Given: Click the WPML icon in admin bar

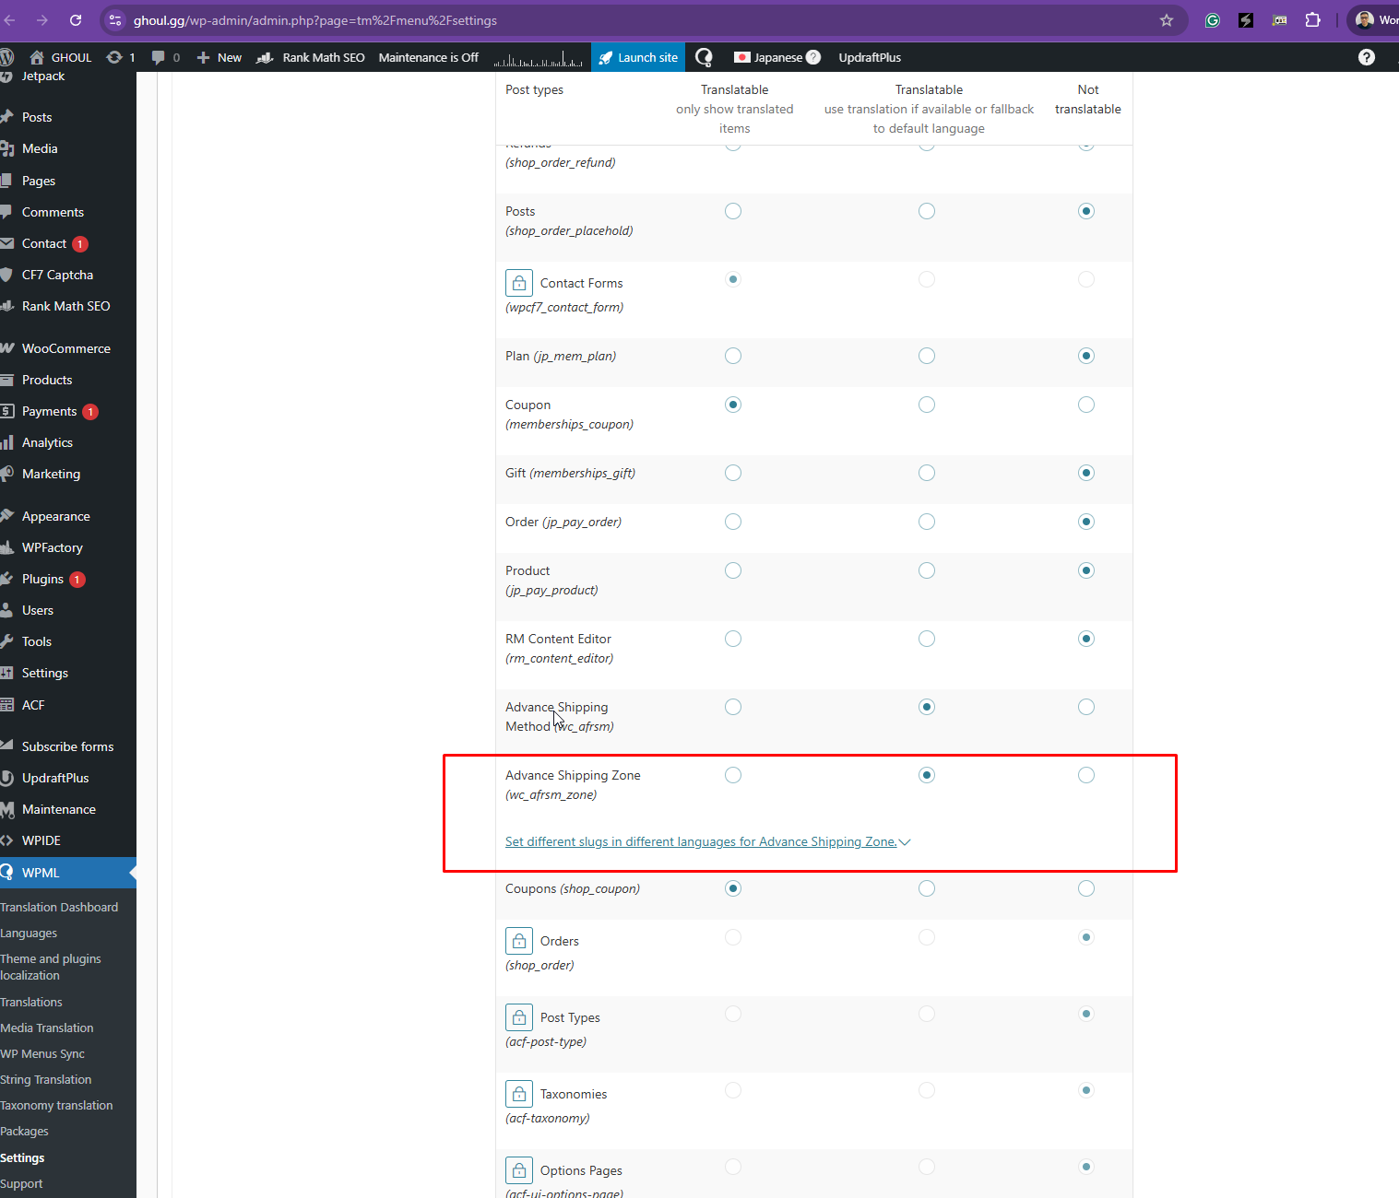Looking at the screenshot, I should tap(704, 57).
